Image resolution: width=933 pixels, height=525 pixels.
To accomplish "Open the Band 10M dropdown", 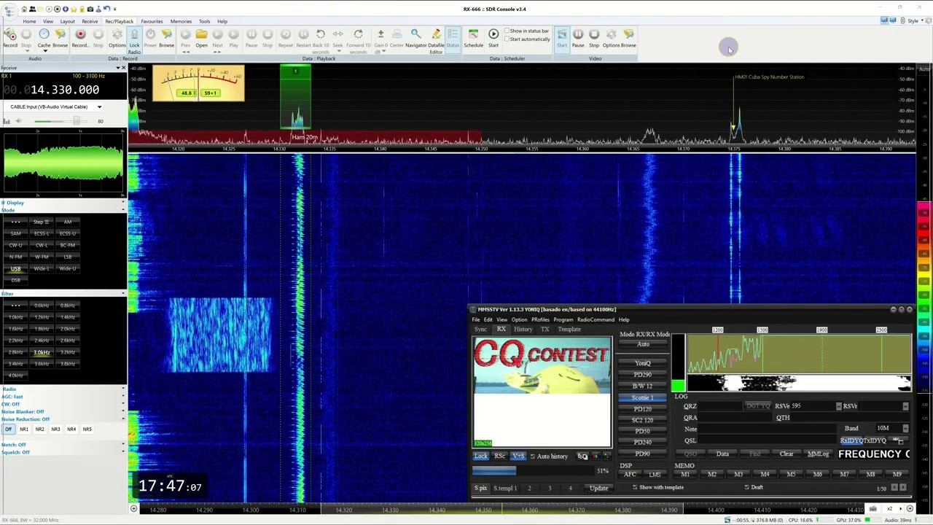I will click(905, 429).
